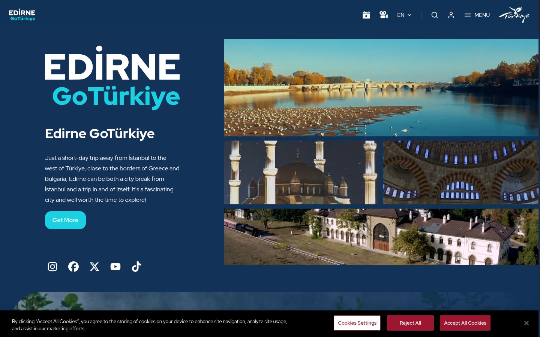Click Accept All Cookies button
This screenshot has height=337, width=540.
coord(465,323)
